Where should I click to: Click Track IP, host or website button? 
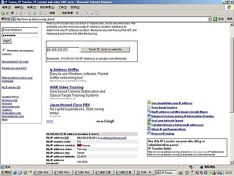pos(105,49)
